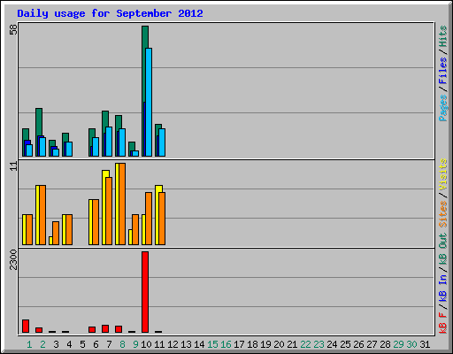
Task: Select day label "28" on the x-axis
Action: coord(385,344)
